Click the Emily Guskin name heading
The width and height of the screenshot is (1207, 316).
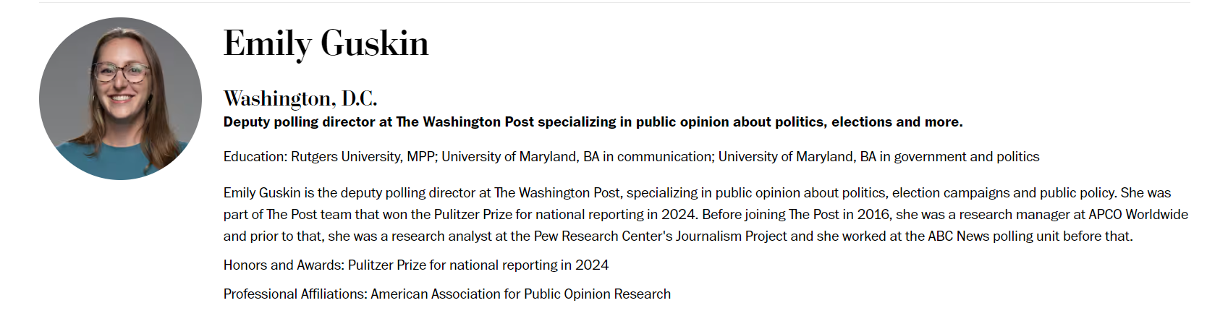[x=326, y=43]
